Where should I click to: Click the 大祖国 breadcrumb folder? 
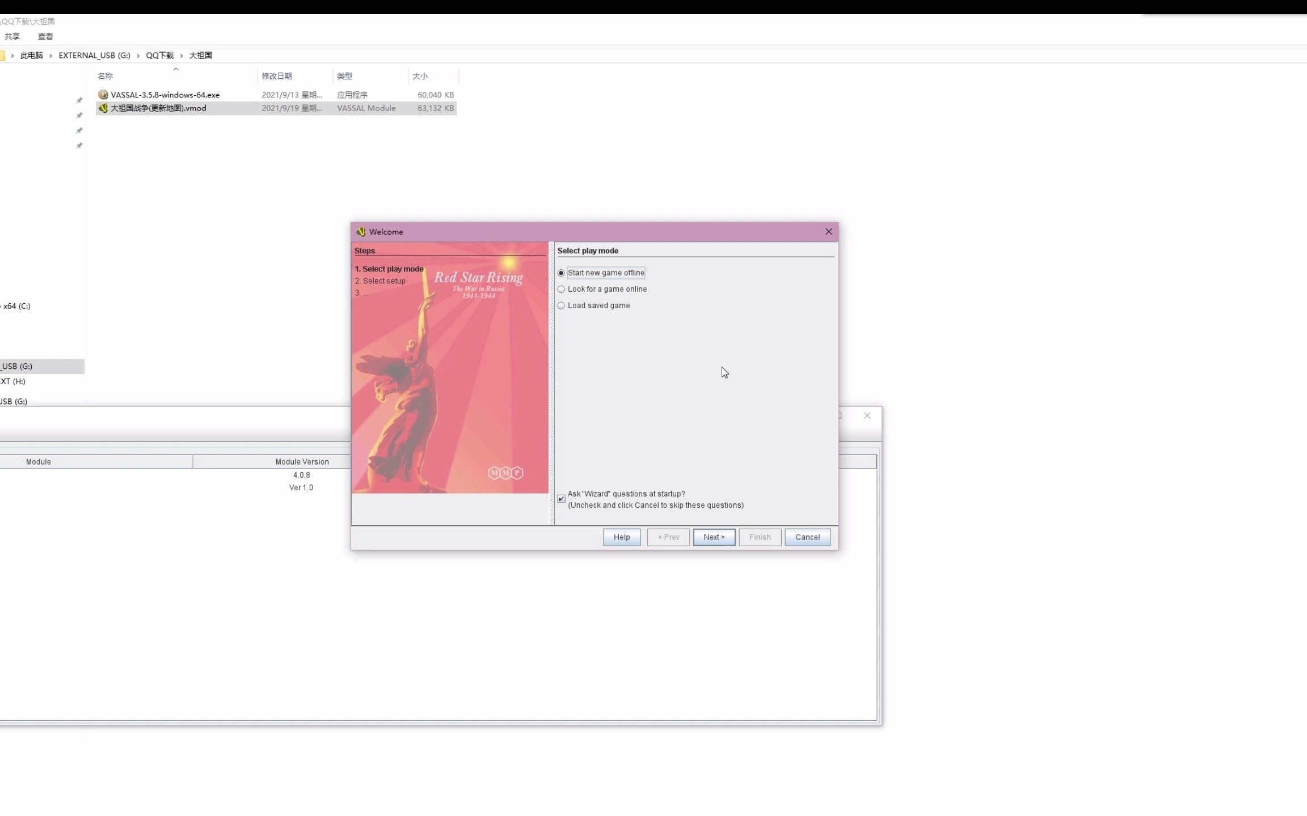coord(200,56)
